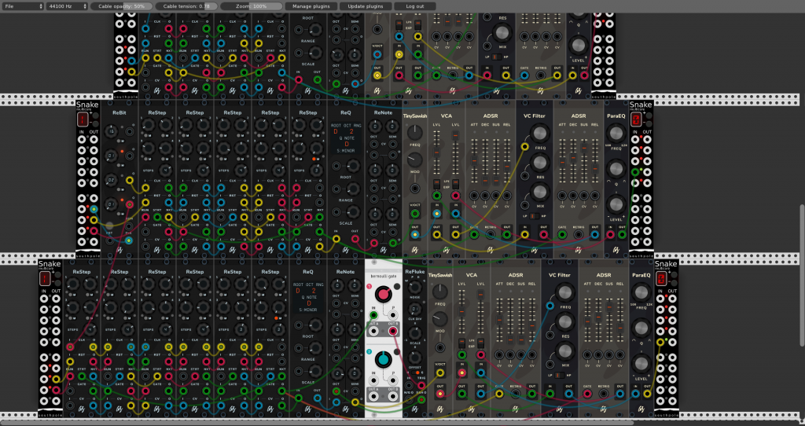Click bottom-row VC Filter FREQ knob
Viewport: 805px width, 426px height.
[x=564, y=292]
